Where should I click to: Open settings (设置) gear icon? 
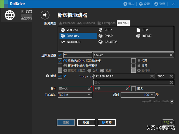coord(141,4)
